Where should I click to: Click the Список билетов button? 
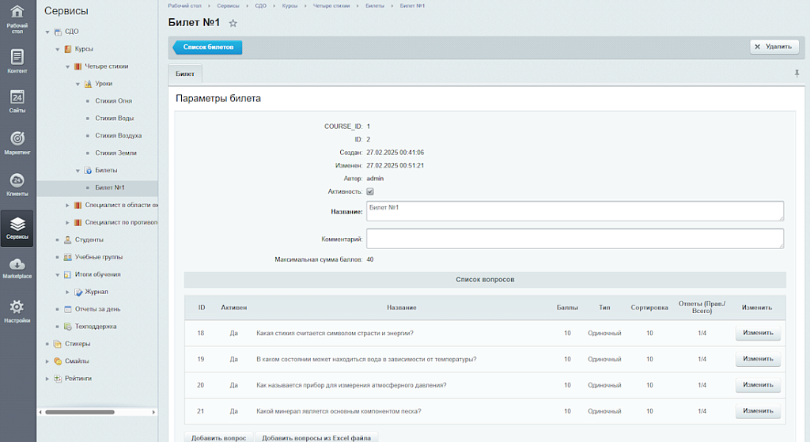point(208,47)
